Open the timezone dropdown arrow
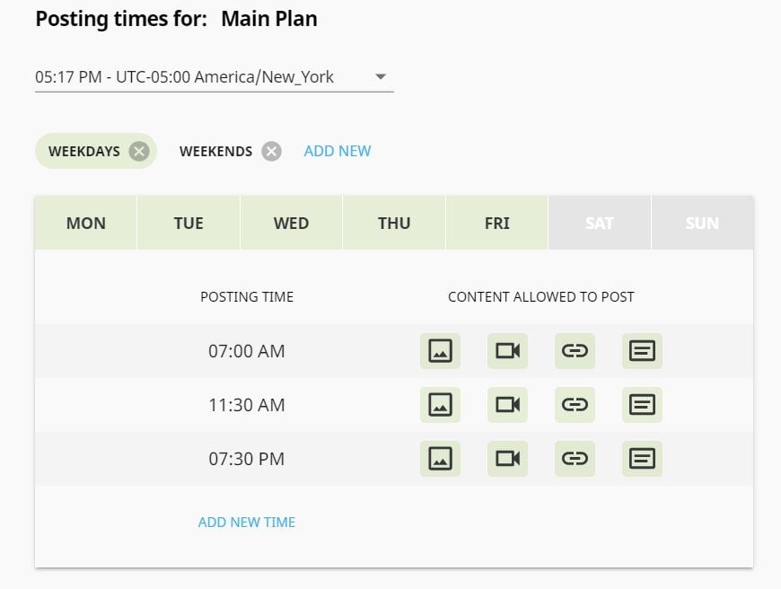 point(381,76)
